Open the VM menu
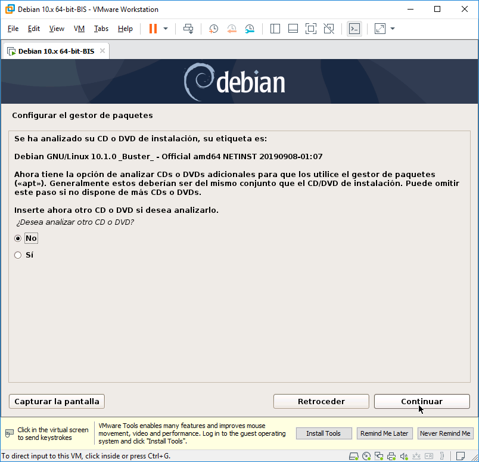This screenshot has width=479, height=462. (x=79, y=29)
